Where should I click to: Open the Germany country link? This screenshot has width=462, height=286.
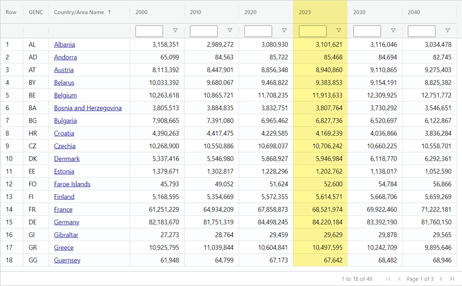pos(67,222)
